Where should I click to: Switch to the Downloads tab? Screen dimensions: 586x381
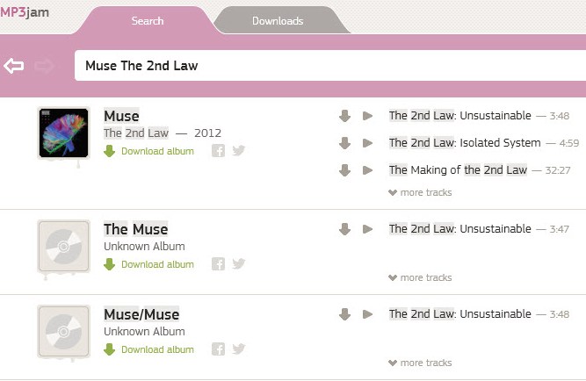278,21
